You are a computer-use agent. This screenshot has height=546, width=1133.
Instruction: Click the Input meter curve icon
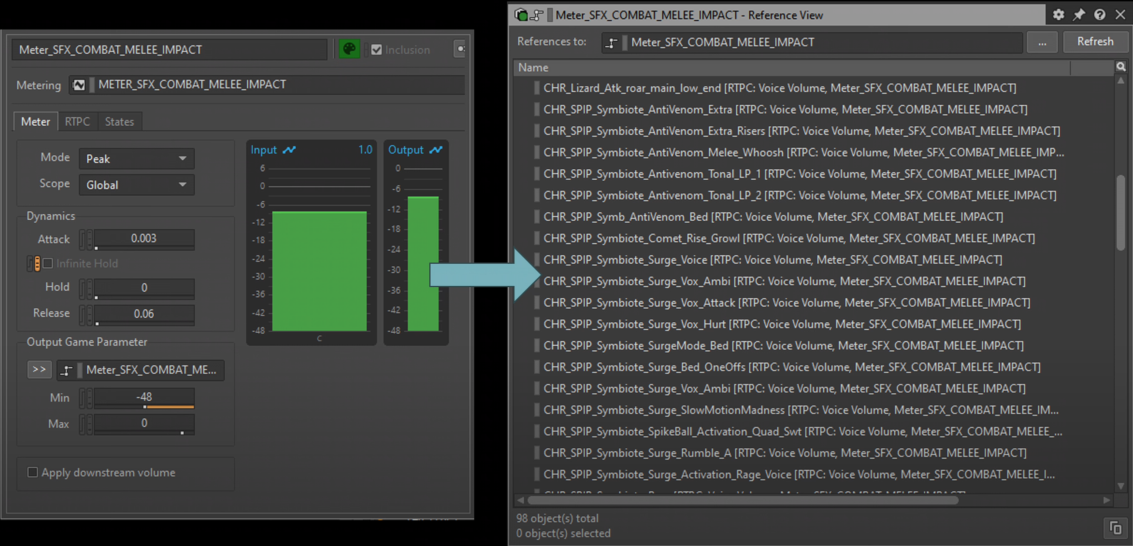point(289,150)
